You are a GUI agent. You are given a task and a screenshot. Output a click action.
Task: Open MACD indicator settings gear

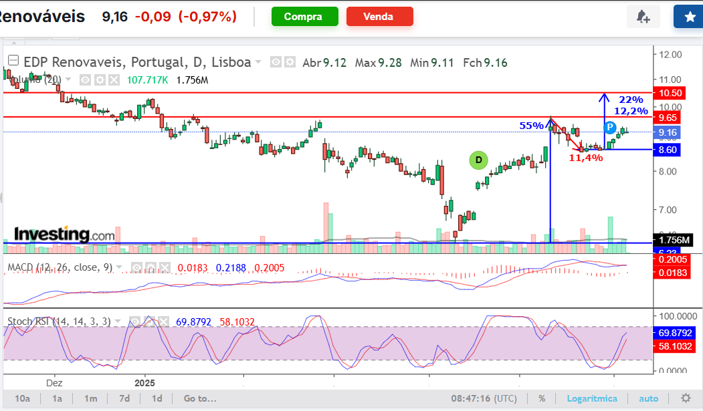click(x=151, y=268)
